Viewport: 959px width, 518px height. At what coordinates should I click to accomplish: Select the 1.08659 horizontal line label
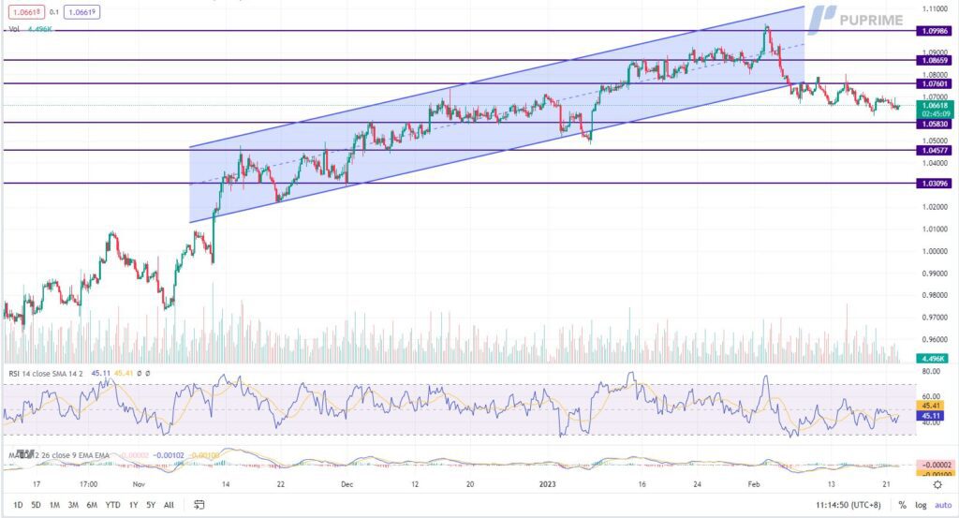pos(934,60)
